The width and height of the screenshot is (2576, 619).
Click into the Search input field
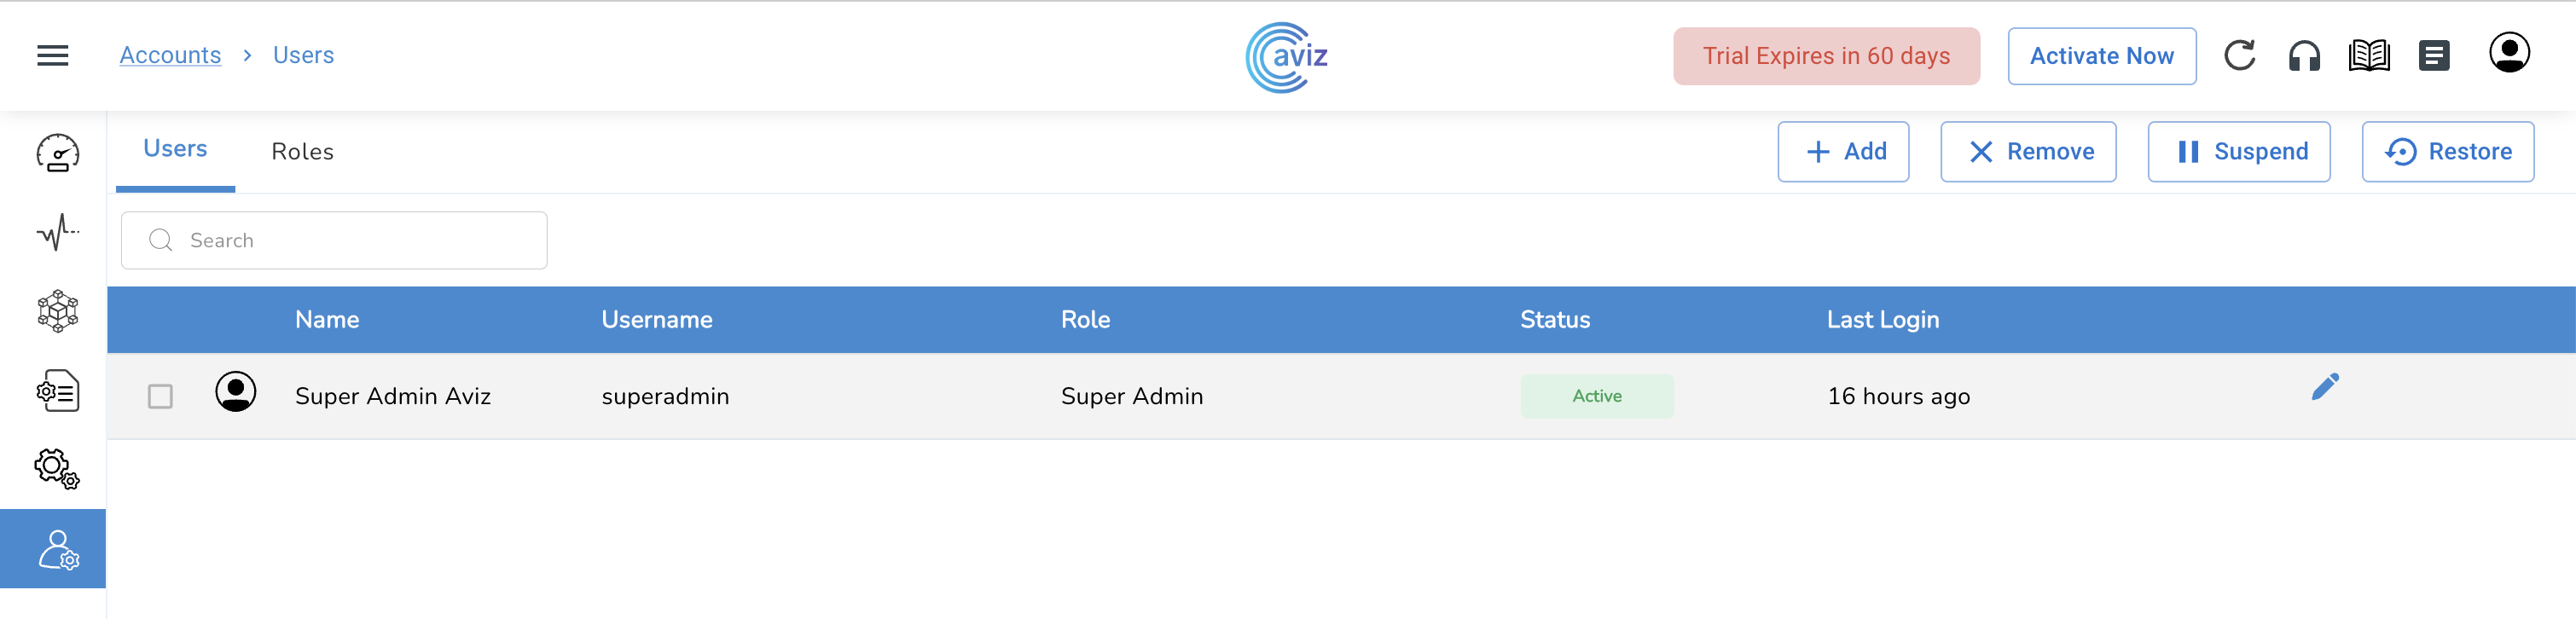pos(350,241)
